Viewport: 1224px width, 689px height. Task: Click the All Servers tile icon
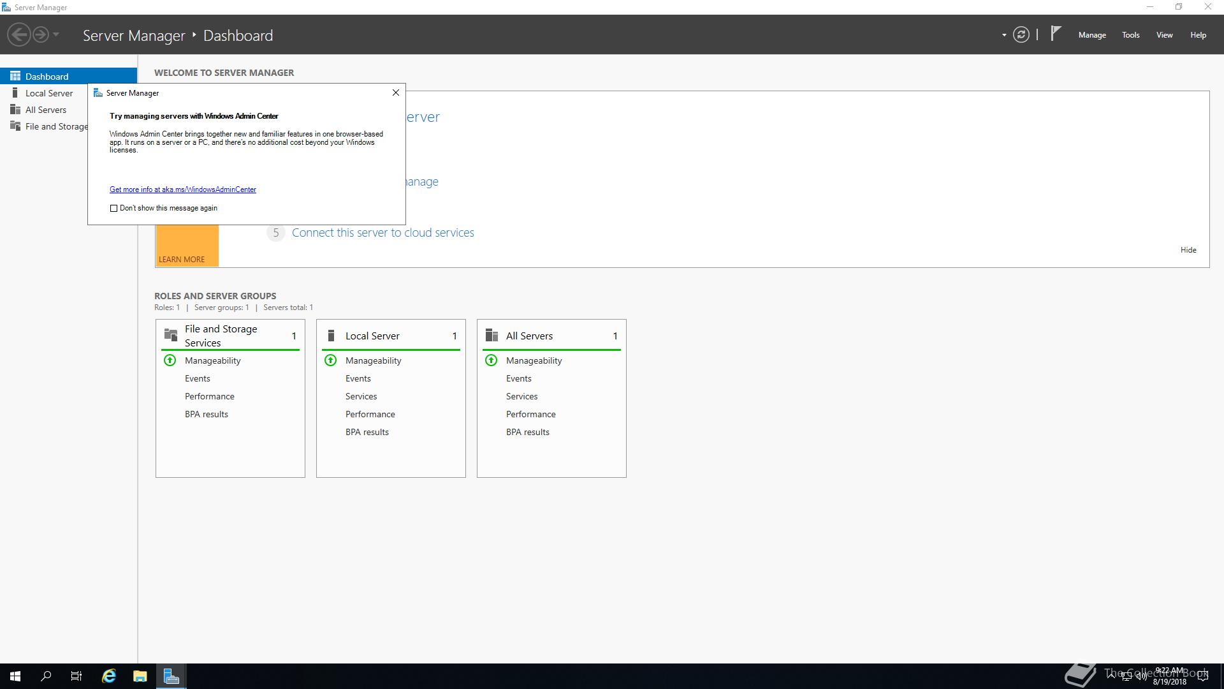pos(492,336)
